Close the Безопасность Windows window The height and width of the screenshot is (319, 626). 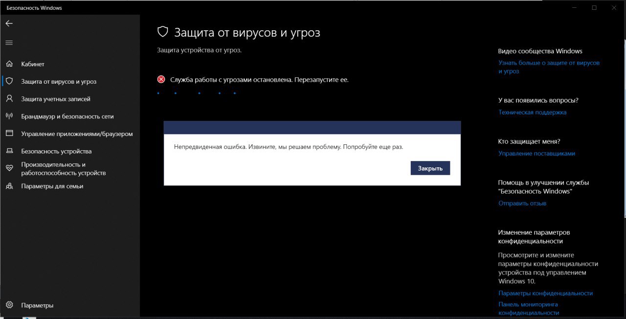[x=614, y=7]
